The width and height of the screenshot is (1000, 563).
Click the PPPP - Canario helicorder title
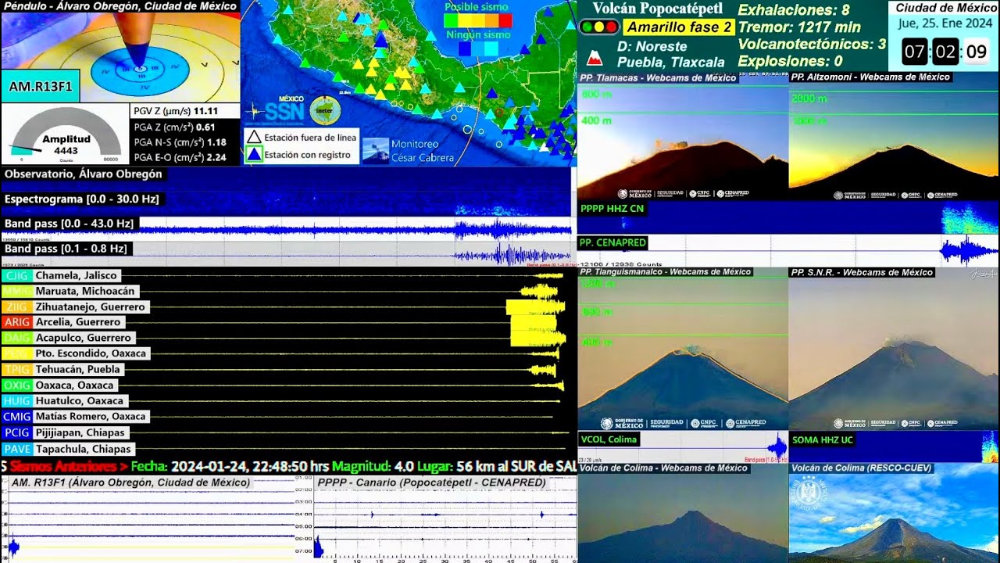[x=431, y=482]
